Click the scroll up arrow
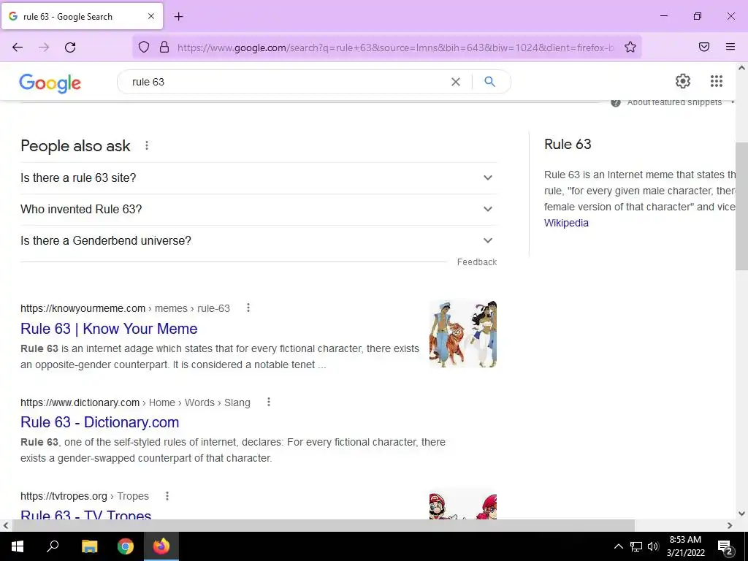Image resolution: width=748 pixels, height=561 pixels. point(742,68)
